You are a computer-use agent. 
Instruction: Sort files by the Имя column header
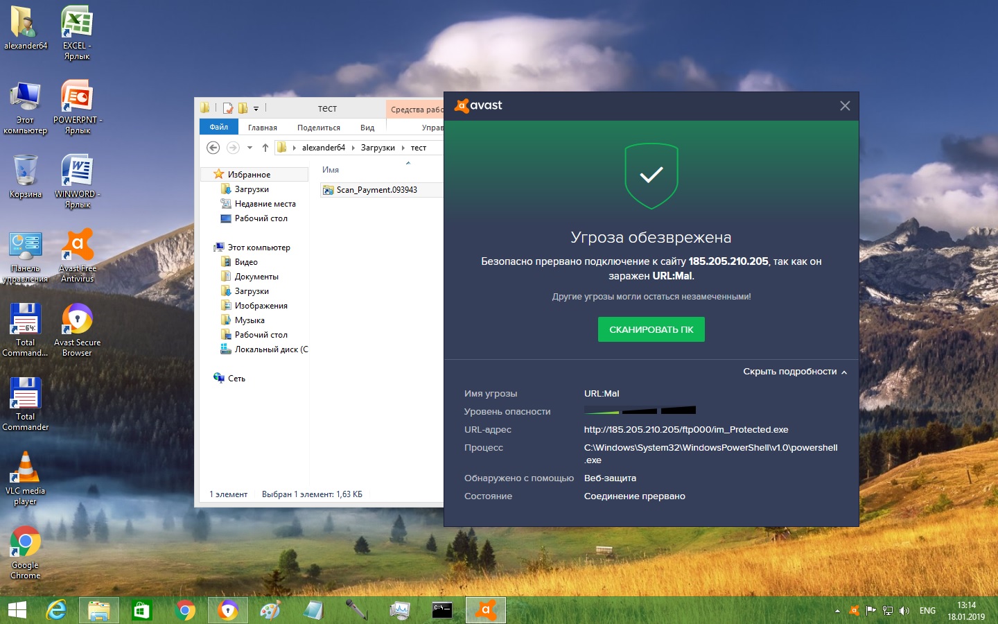coord(331,170)
